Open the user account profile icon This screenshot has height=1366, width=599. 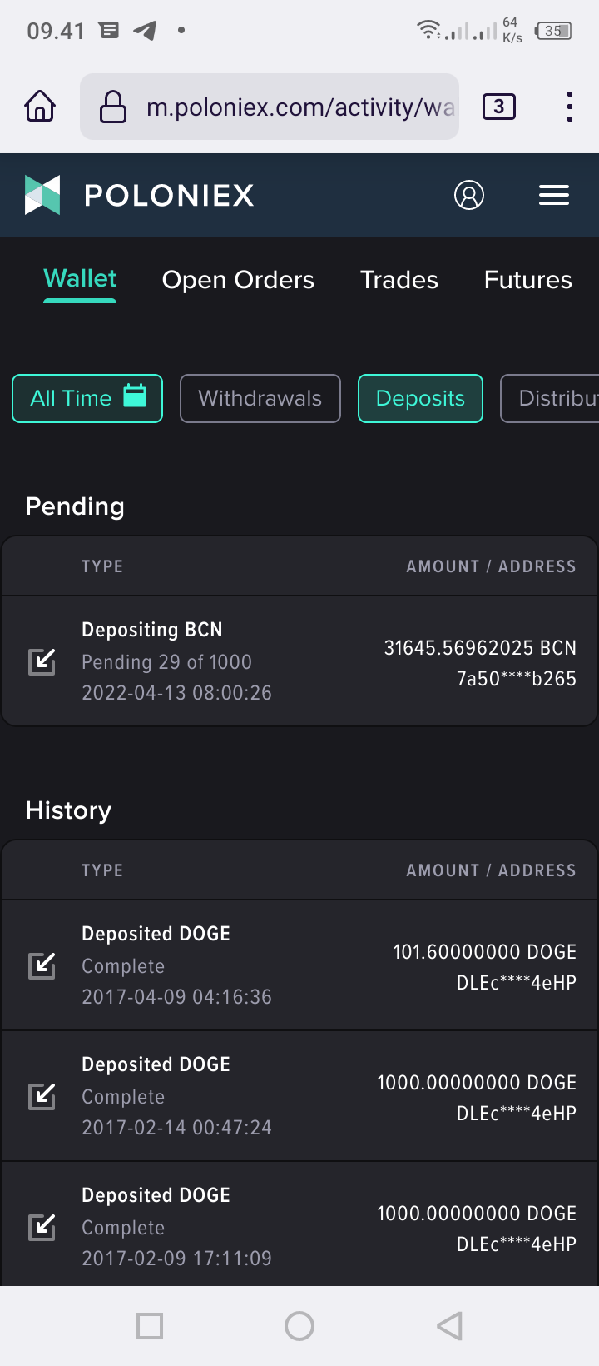pos(469,195)
